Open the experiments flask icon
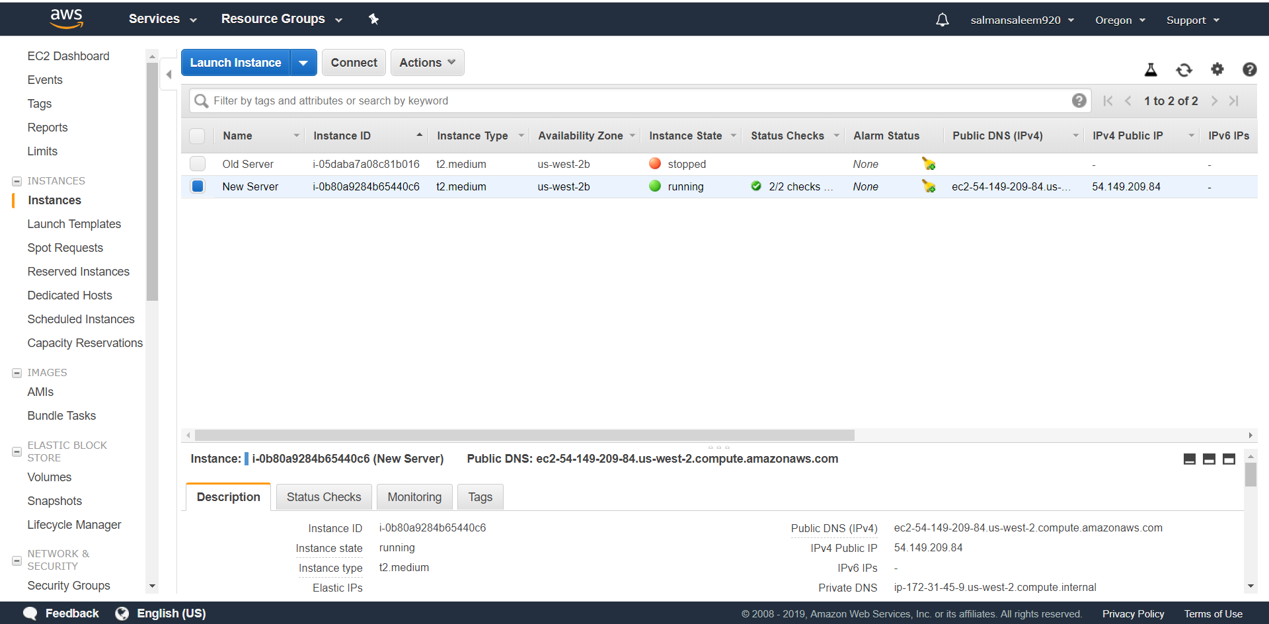The width and height of the screenshot is (1269, 624). [x=1151, y=69]
